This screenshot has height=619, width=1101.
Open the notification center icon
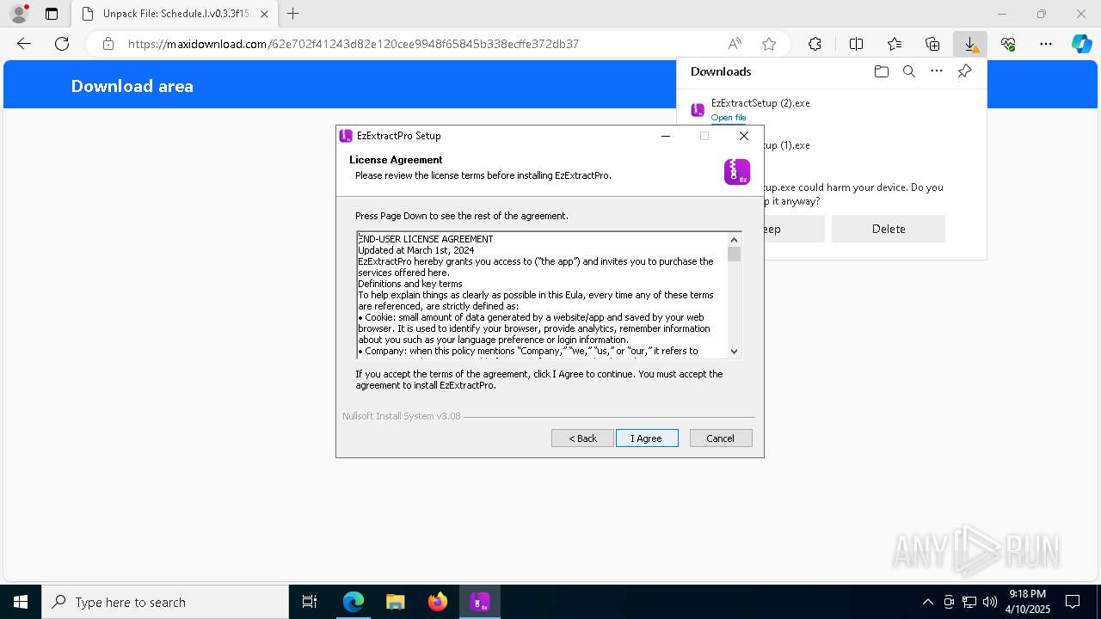coord(1073,602)
